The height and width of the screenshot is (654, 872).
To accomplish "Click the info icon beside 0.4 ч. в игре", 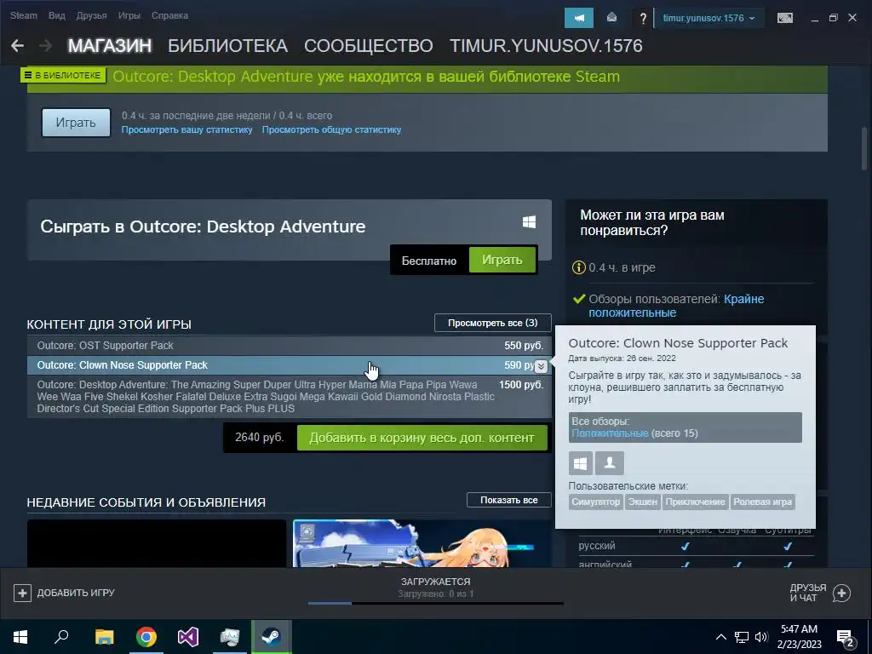I will [x=578, y=267].
